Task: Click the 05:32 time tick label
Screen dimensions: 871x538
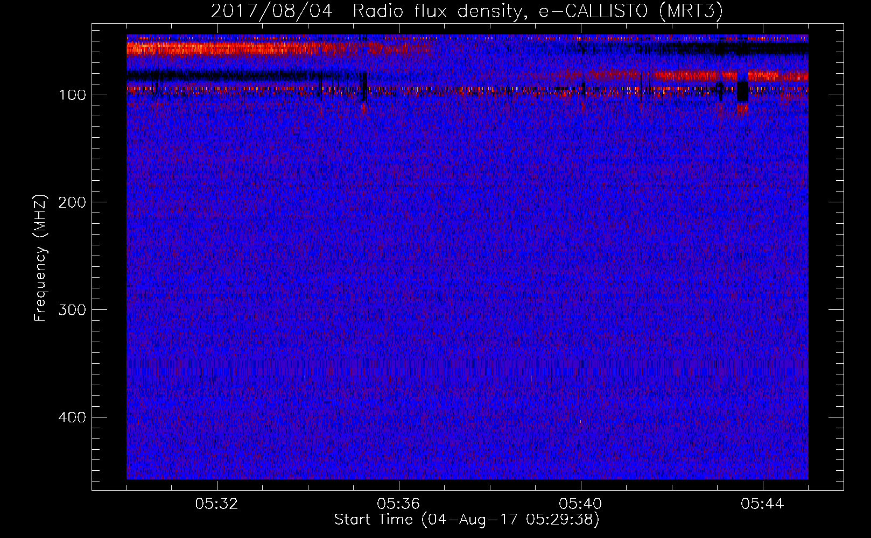Action: coord(216,504)
